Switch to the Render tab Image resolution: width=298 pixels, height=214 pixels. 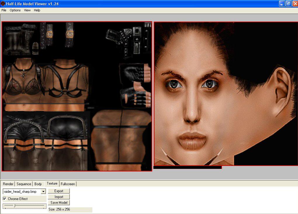[8, 184]
